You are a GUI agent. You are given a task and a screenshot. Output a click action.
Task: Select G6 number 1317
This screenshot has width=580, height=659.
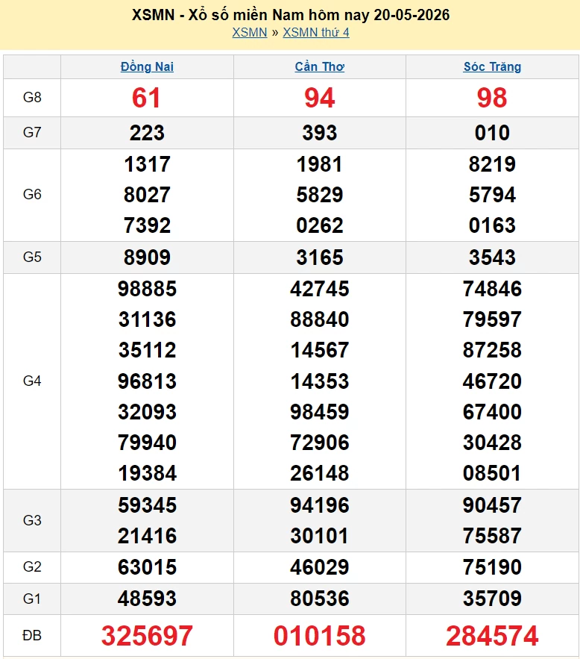pos(148,164)
